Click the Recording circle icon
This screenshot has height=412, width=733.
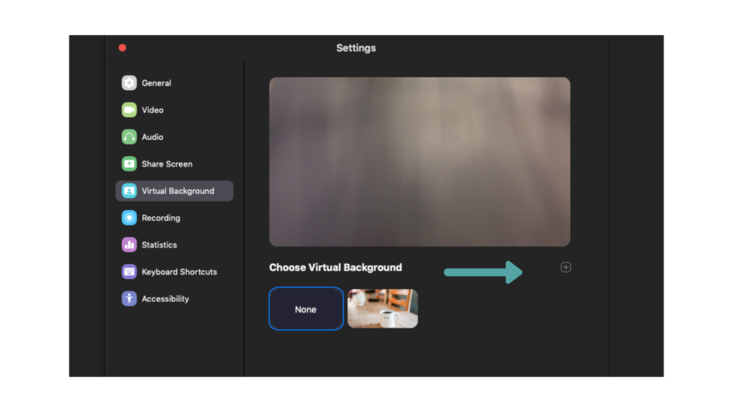(x=129, y=217)
